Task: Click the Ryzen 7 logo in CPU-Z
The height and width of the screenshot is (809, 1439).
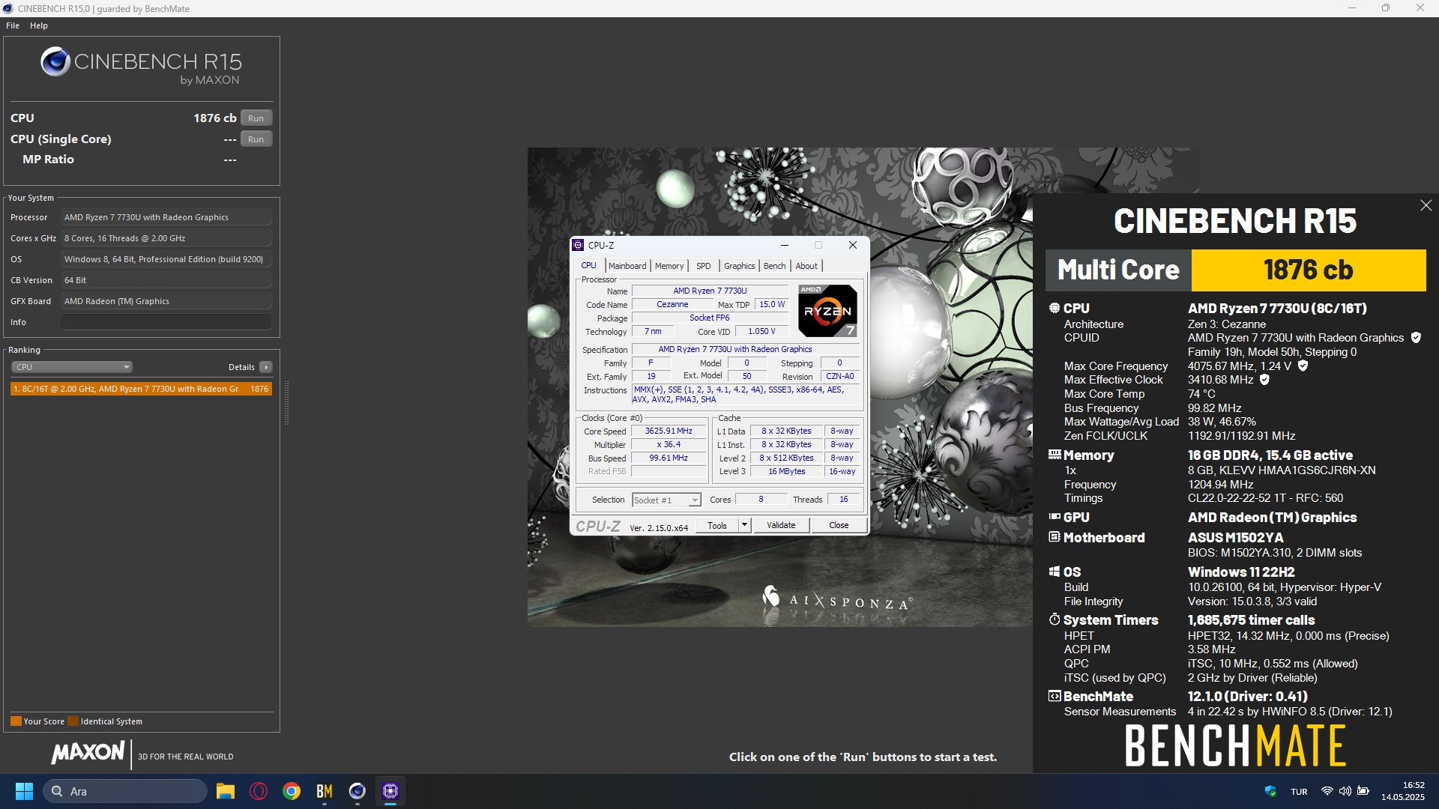Action: pyautogui.click(x=827, y=310)
